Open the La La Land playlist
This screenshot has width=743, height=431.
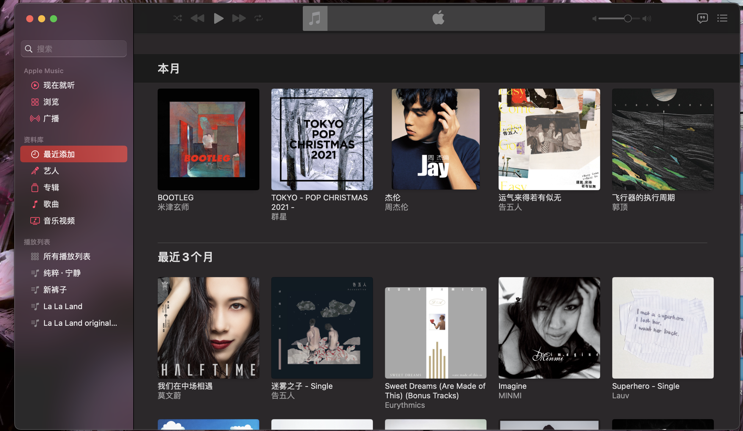coord(63,306)
